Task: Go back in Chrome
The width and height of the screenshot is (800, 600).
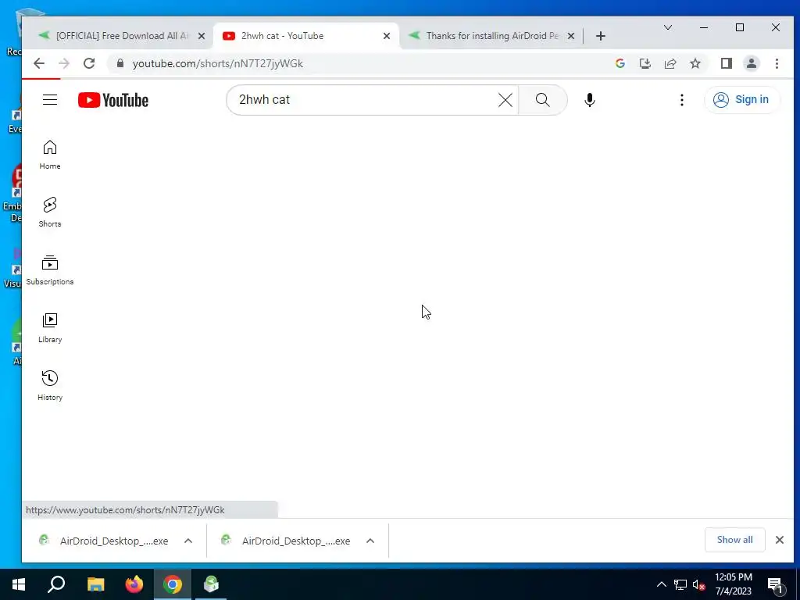Action: tap(39, 63)
